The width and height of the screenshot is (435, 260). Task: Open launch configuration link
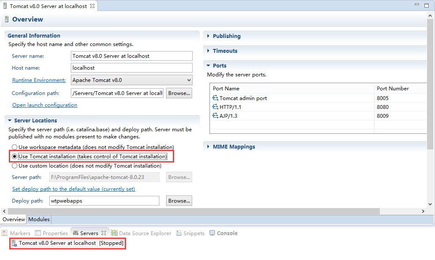[x=45, y=105]
